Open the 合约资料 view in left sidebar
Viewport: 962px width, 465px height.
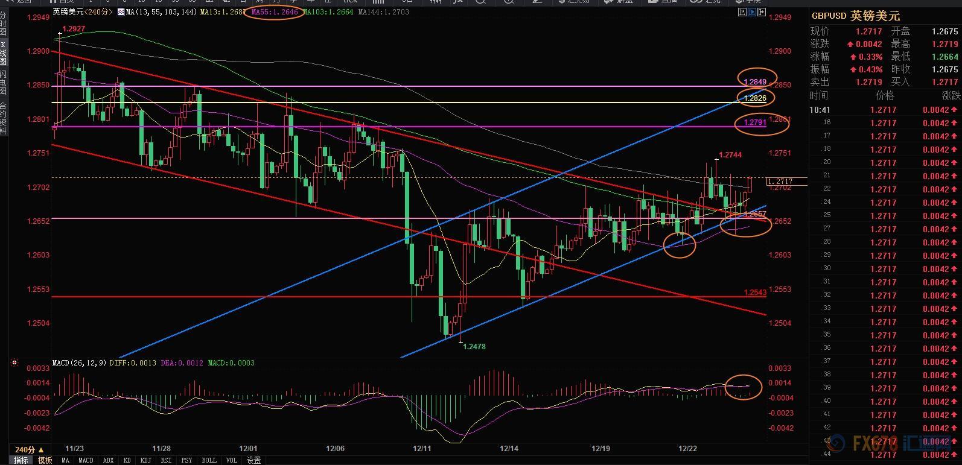coord(3,118)
